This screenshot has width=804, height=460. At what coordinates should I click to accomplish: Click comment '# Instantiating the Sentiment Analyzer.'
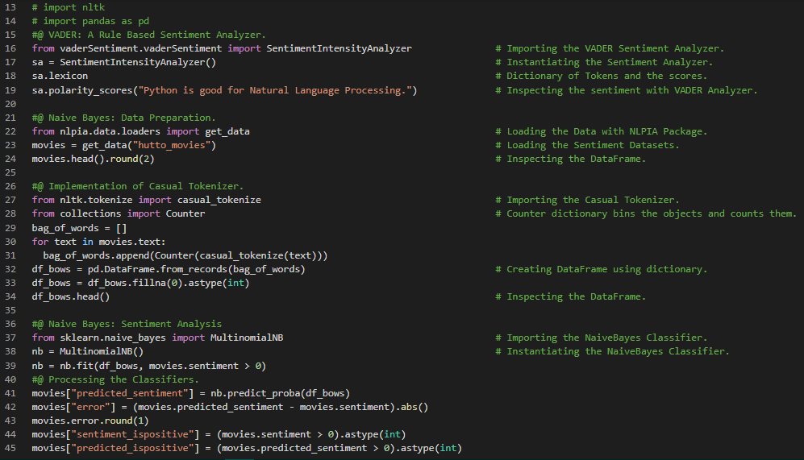click(604, 63)
